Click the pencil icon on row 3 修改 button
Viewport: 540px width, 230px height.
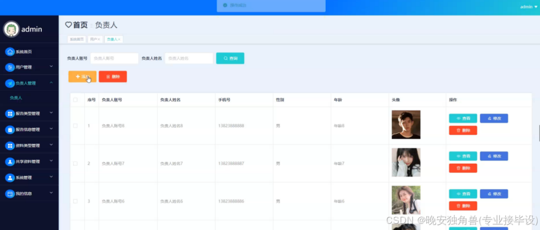[490, 194]
